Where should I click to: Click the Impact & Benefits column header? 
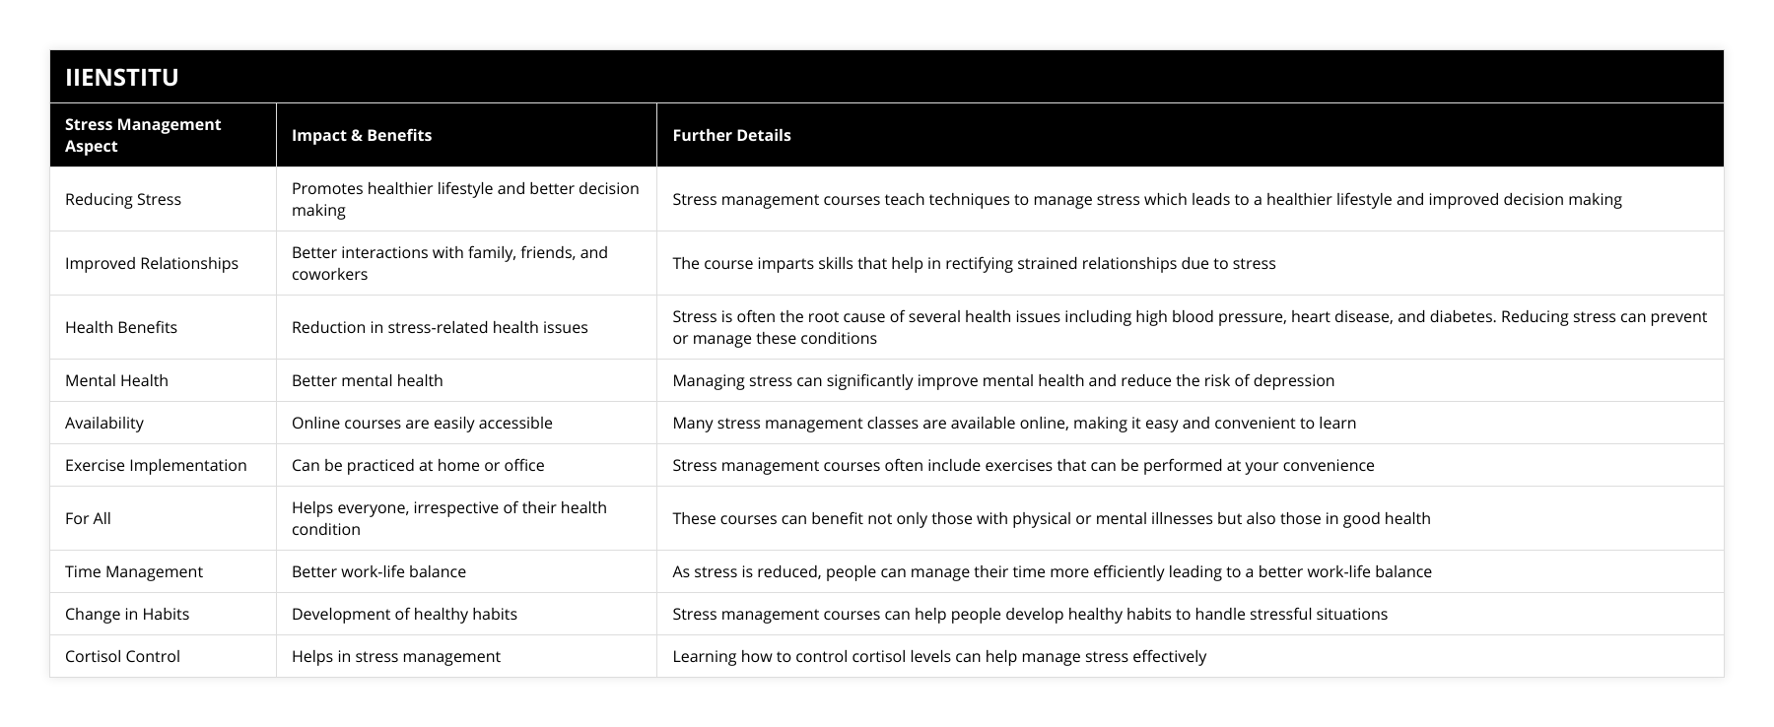(362, 135)
